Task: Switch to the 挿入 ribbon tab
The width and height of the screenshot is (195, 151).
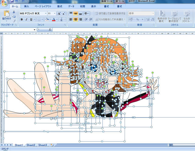Action: pos(27,6)
